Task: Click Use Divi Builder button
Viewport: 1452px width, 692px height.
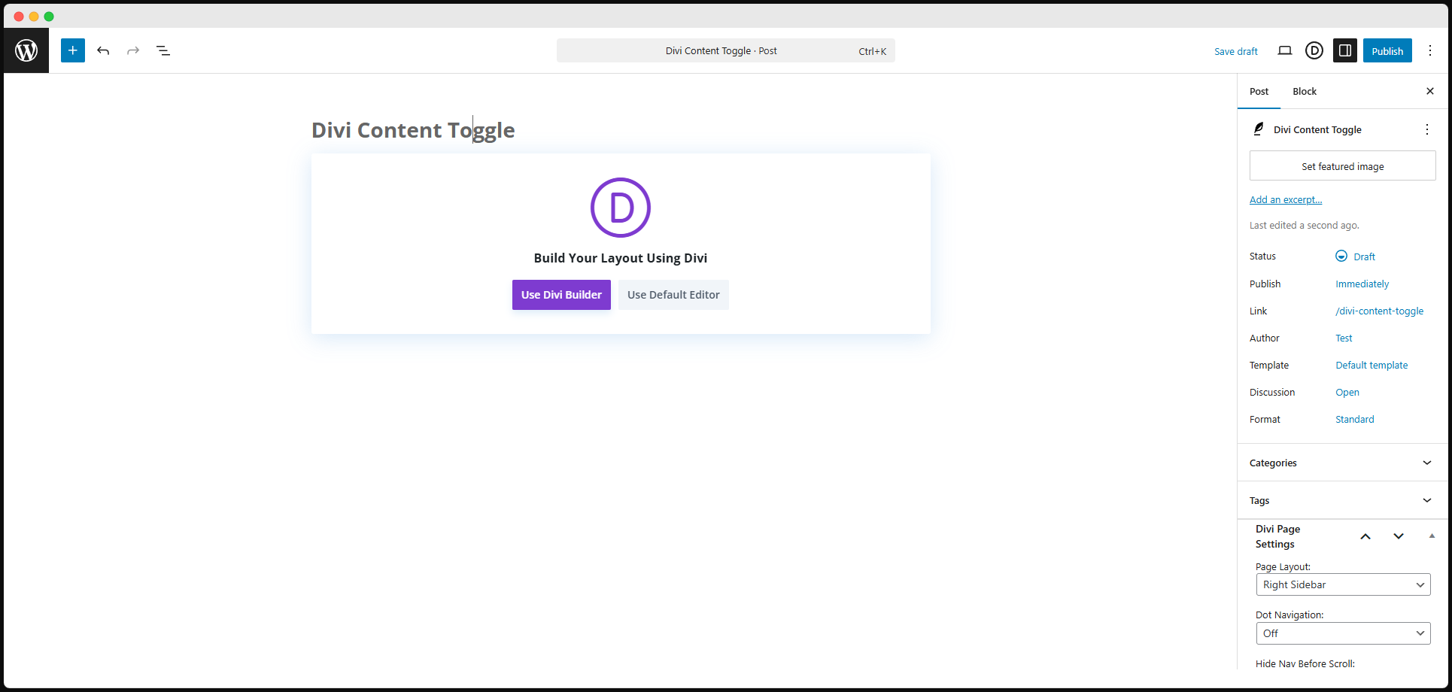Action: pos(561,295)
